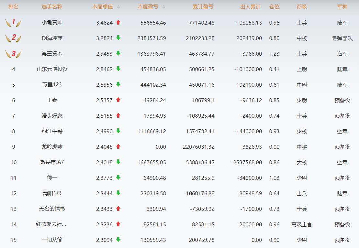This screenshot has width=359, height=248.
Task: Click the 军种 column header
Action: click(x=342, y=7)
